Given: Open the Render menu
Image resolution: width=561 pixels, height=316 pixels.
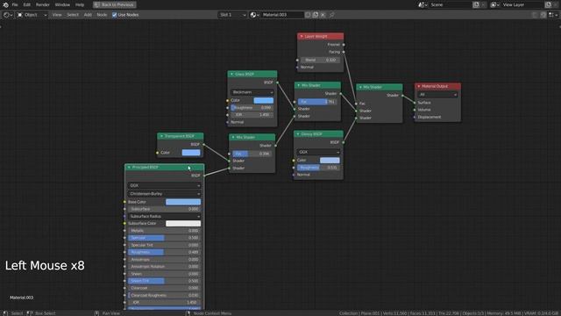Looking at the screenshot, I should pos(43,4).
